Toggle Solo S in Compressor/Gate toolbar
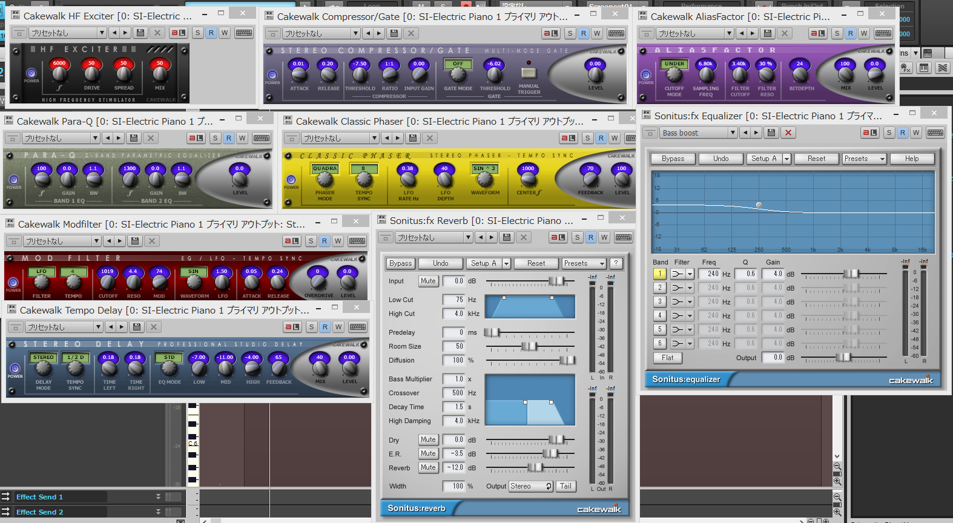The image size is (953, 523). [570, 33]
